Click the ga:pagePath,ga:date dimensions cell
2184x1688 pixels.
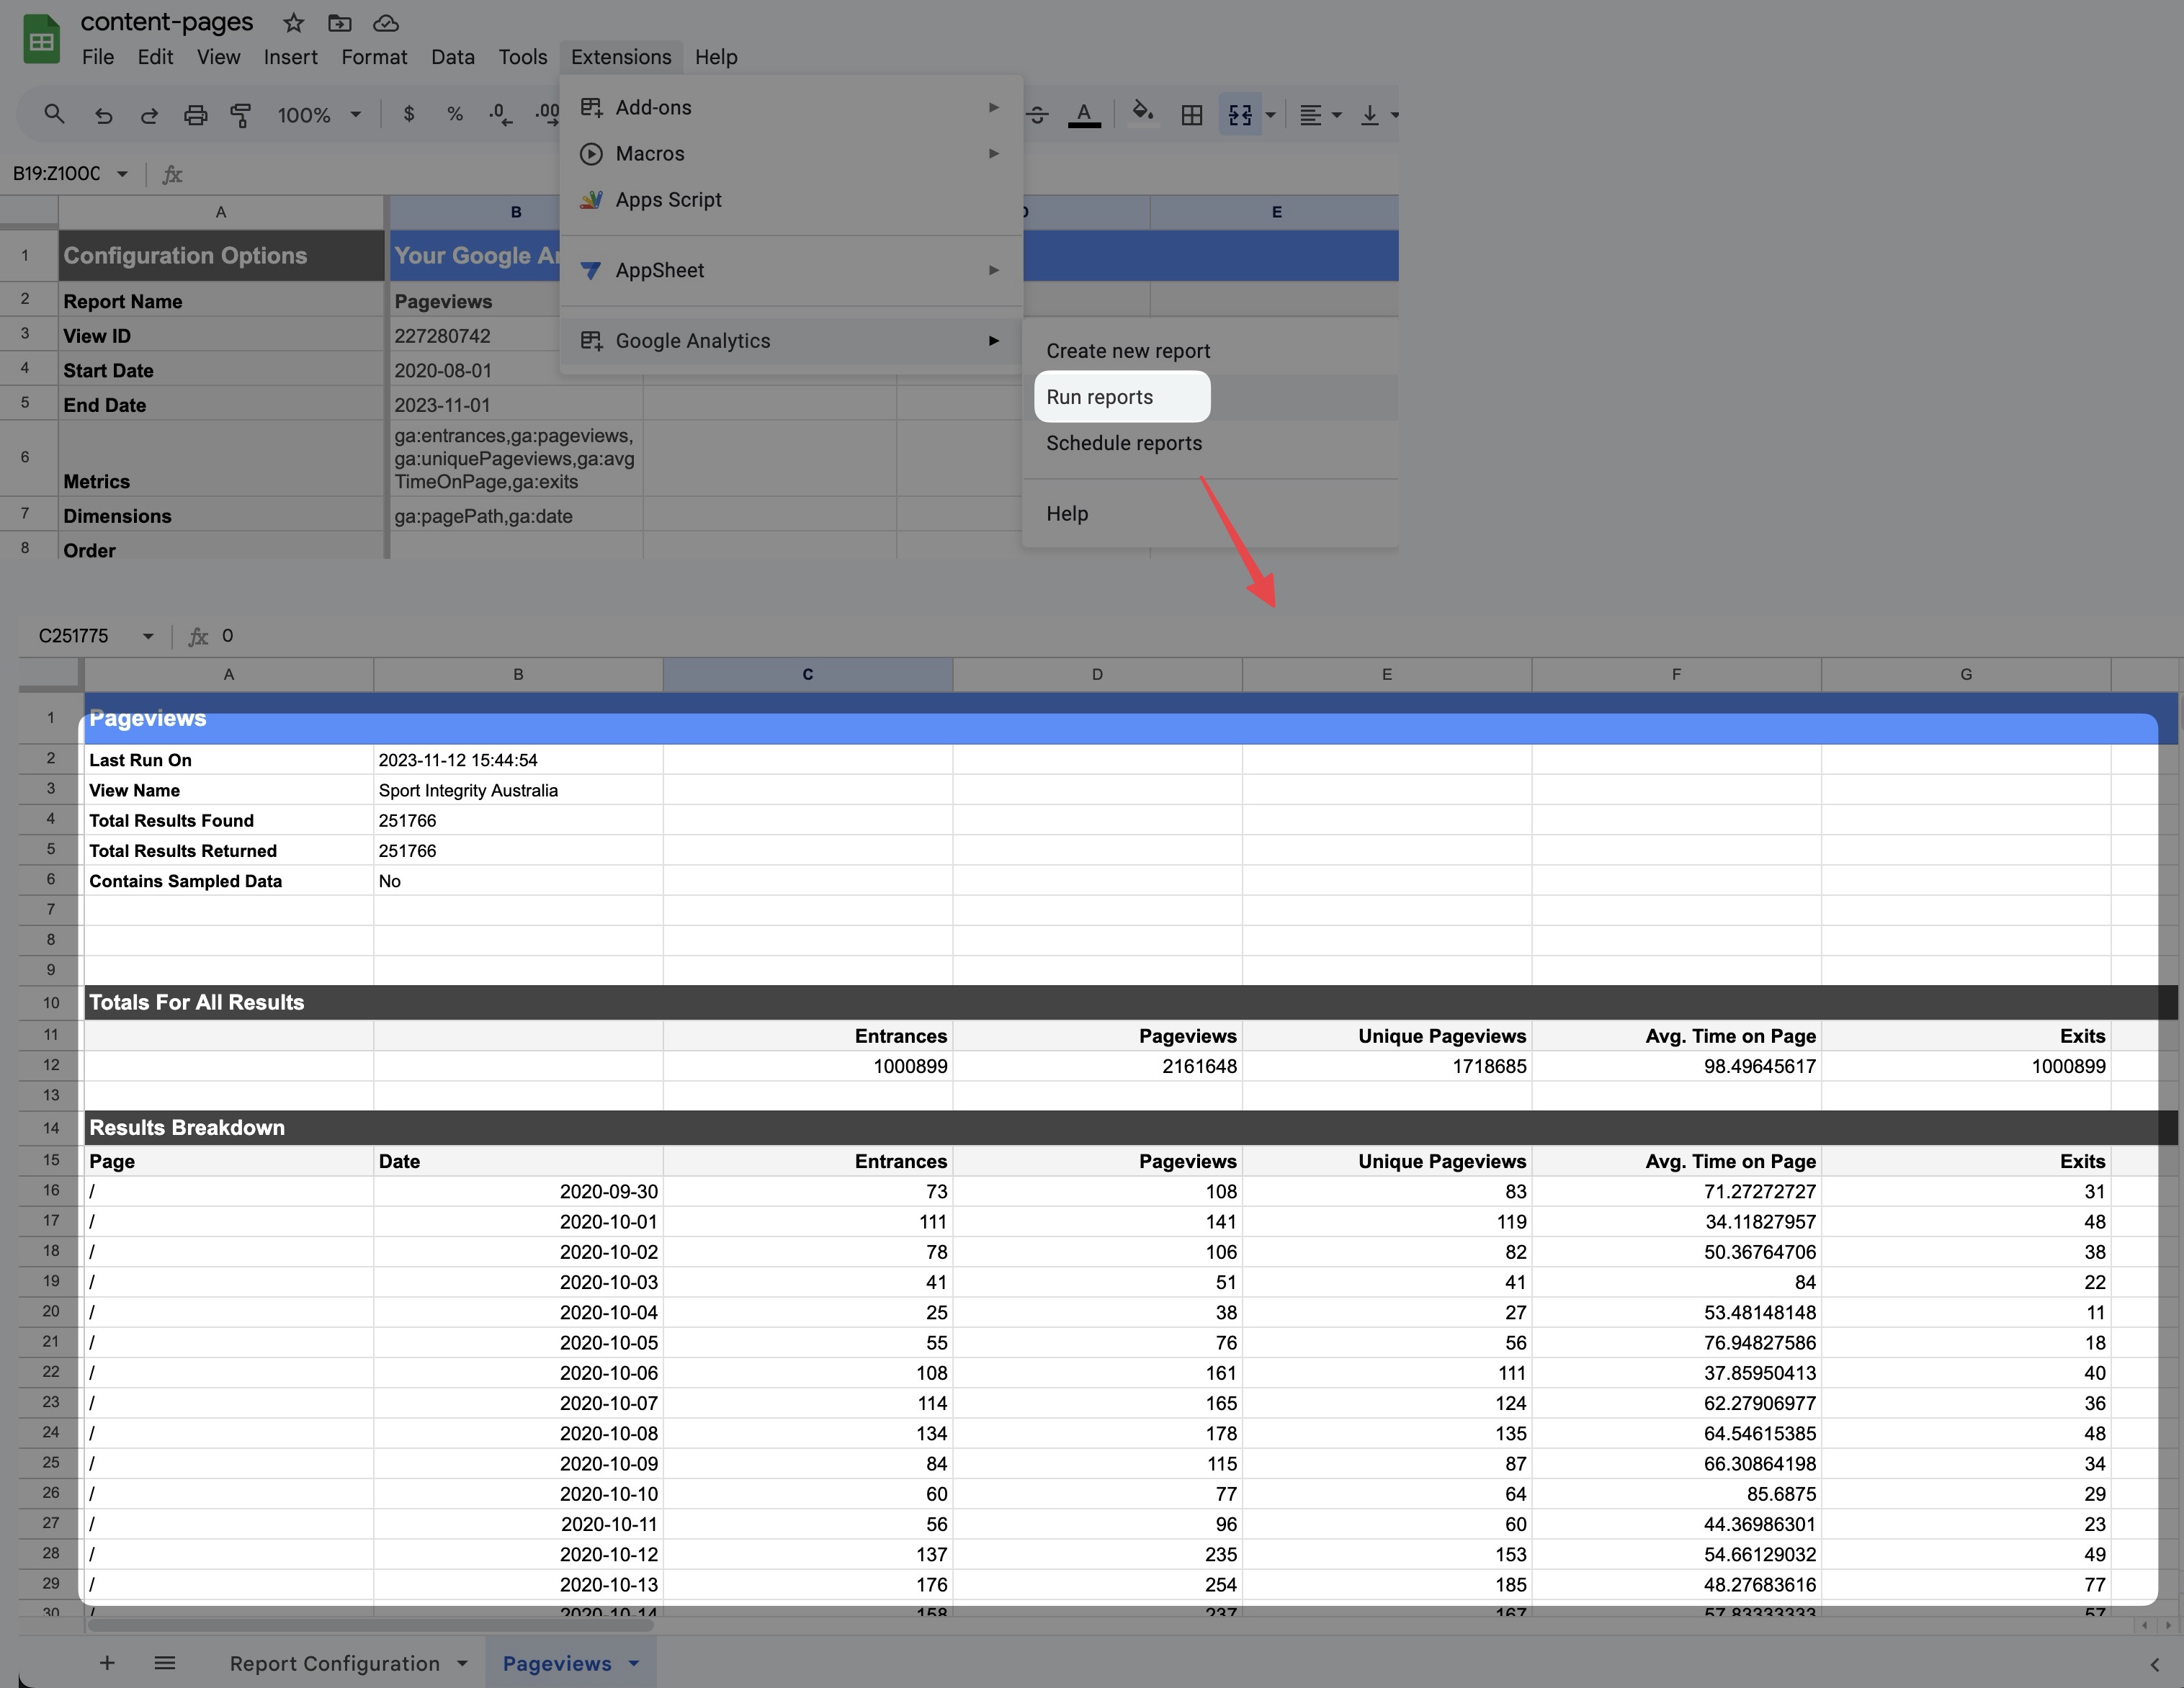coord(516,516)
